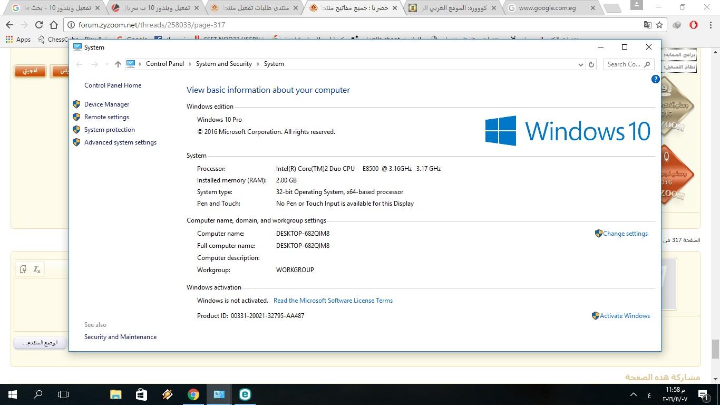
Task: Go to Control Panel Home
Action: point(113,85)
